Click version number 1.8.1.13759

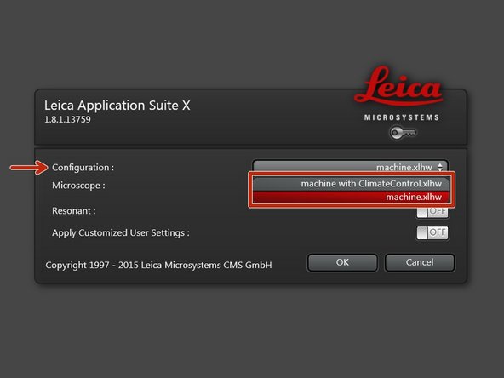tap(67, 119)
